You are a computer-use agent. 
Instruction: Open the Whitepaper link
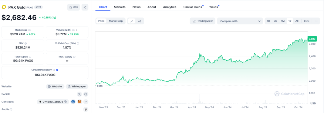pyautogui.click(x=77, y=86)
